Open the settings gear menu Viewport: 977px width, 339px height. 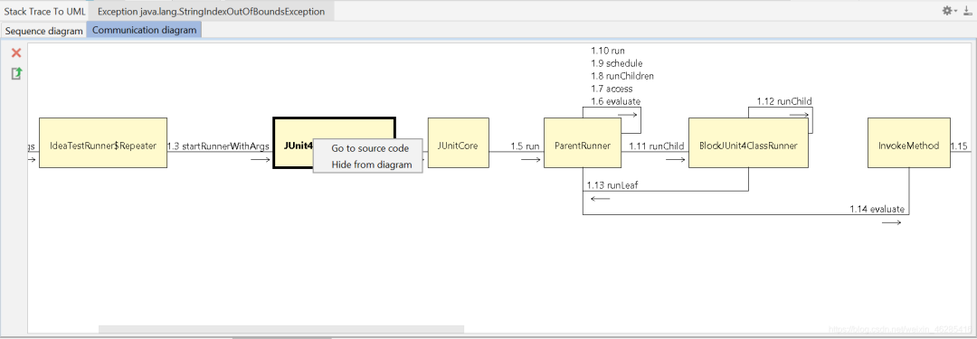point(948,11)
